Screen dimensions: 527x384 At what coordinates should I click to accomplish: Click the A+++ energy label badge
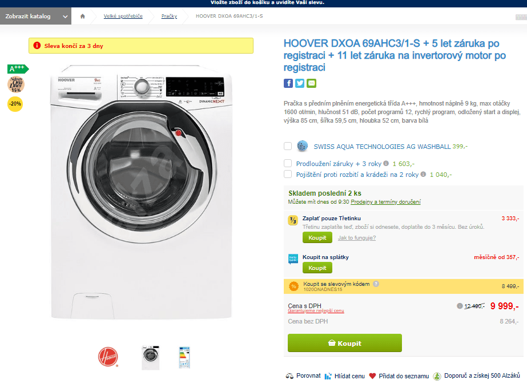18,69
